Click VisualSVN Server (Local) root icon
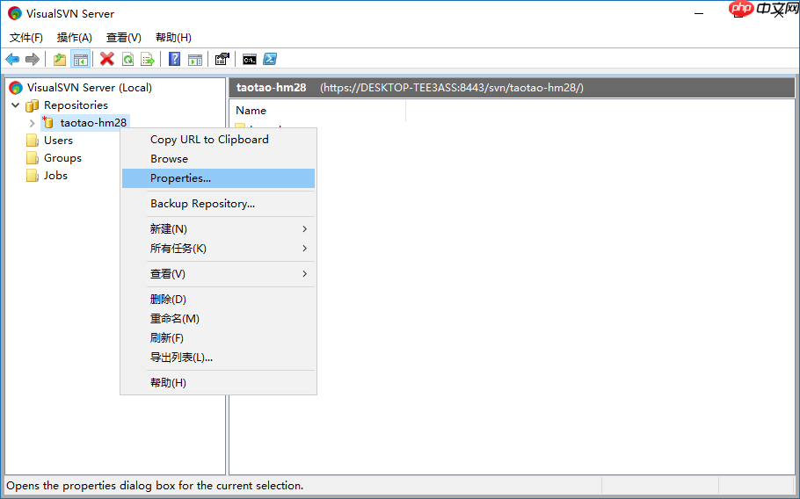The height and width of the screenshot is (499, 800). 16,88
